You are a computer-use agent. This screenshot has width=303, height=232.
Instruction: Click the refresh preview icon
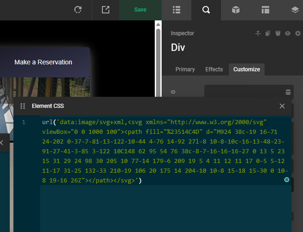point(78,10)
